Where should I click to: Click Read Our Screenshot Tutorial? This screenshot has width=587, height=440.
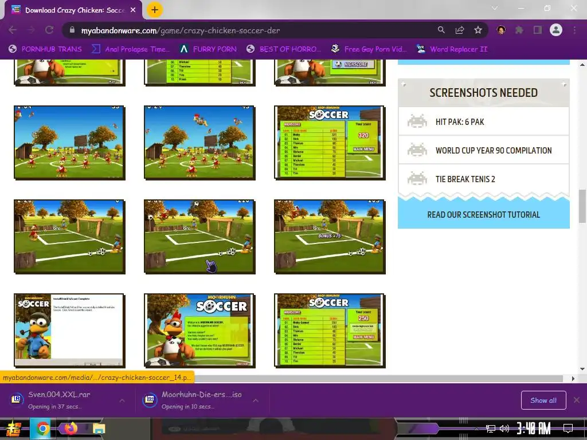483,215
